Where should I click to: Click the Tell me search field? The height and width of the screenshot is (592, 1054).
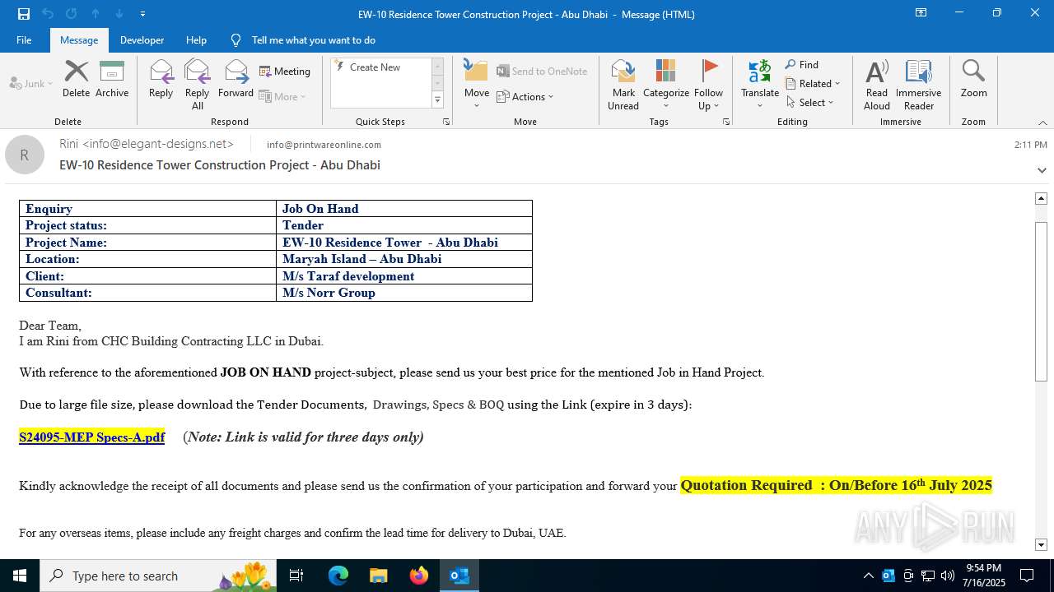[x=313, y=40]
